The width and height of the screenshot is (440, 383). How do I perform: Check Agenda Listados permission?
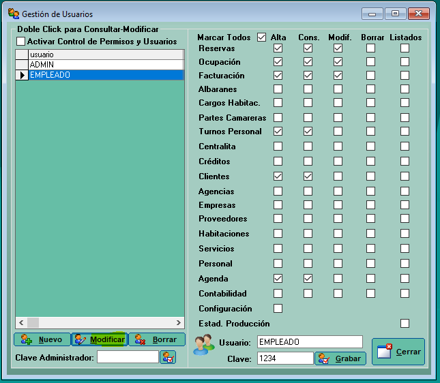[x=405, y=279]
